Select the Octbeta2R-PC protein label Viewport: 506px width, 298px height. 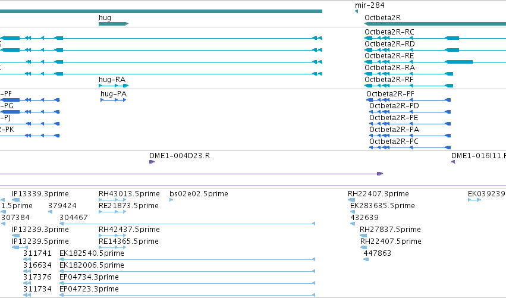394,142
